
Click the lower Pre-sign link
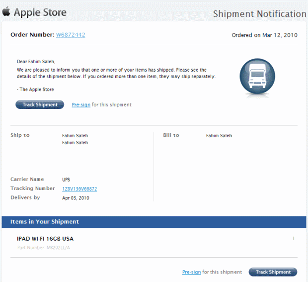[192, 272]
